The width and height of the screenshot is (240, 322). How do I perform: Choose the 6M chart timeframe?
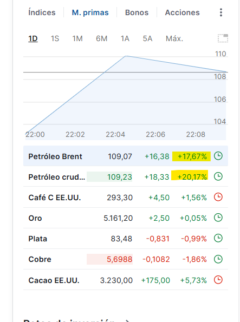(x=102, y=38)
